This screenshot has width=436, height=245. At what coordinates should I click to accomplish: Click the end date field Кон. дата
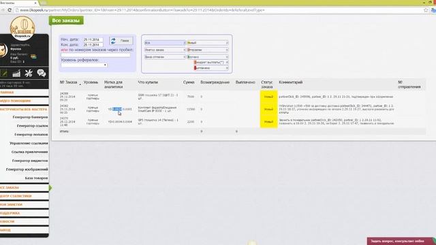[x=93, y=45]
